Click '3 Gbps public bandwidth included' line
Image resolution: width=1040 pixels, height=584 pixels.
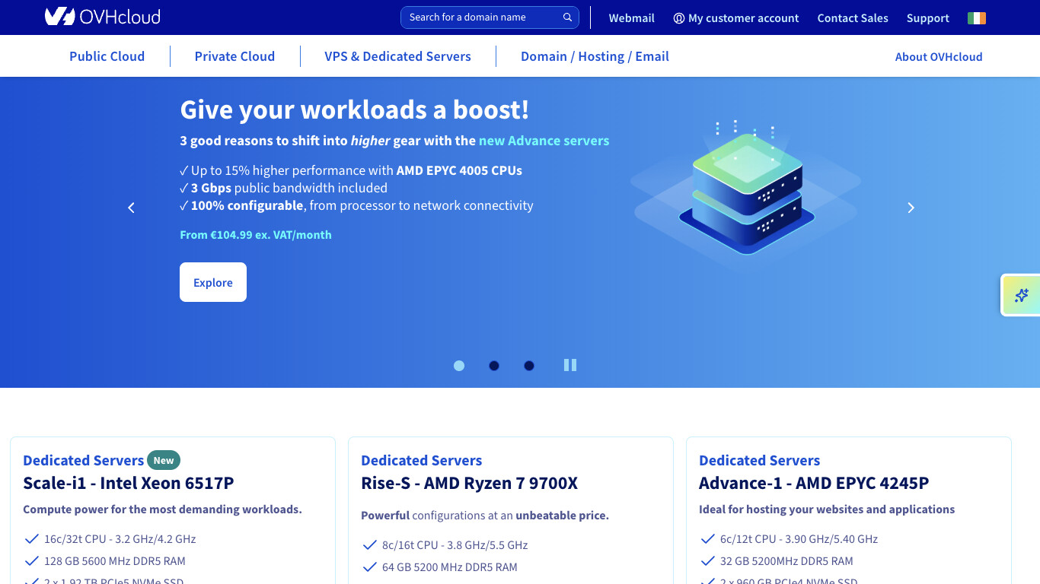[283, 188]
